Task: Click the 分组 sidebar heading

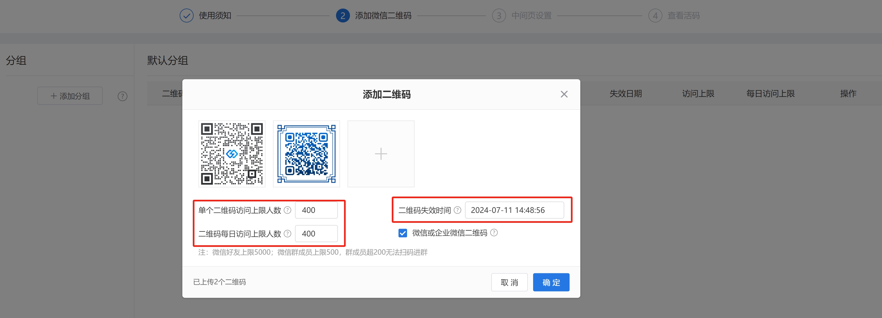Action: [16, 60]
